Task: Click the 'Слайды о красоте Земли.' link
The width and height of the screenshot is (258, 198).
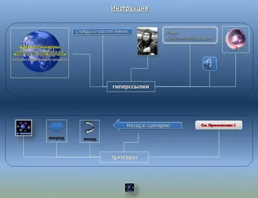Action: click(x=102, y=31)
